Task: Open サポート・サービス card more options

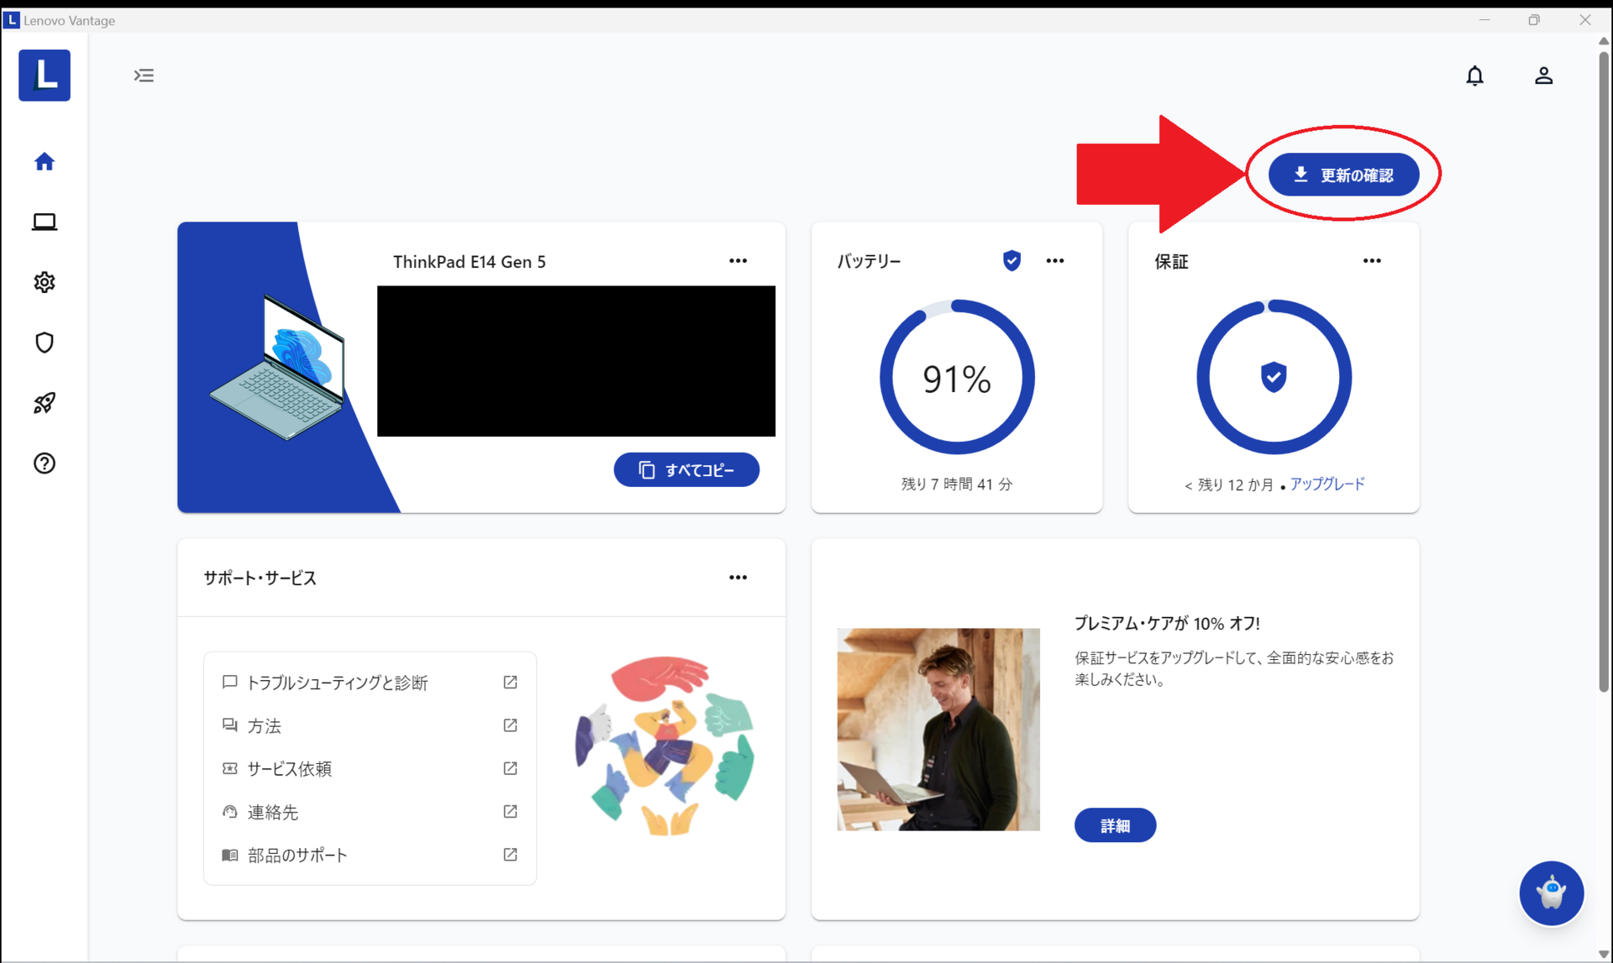Action: (738, 578)
